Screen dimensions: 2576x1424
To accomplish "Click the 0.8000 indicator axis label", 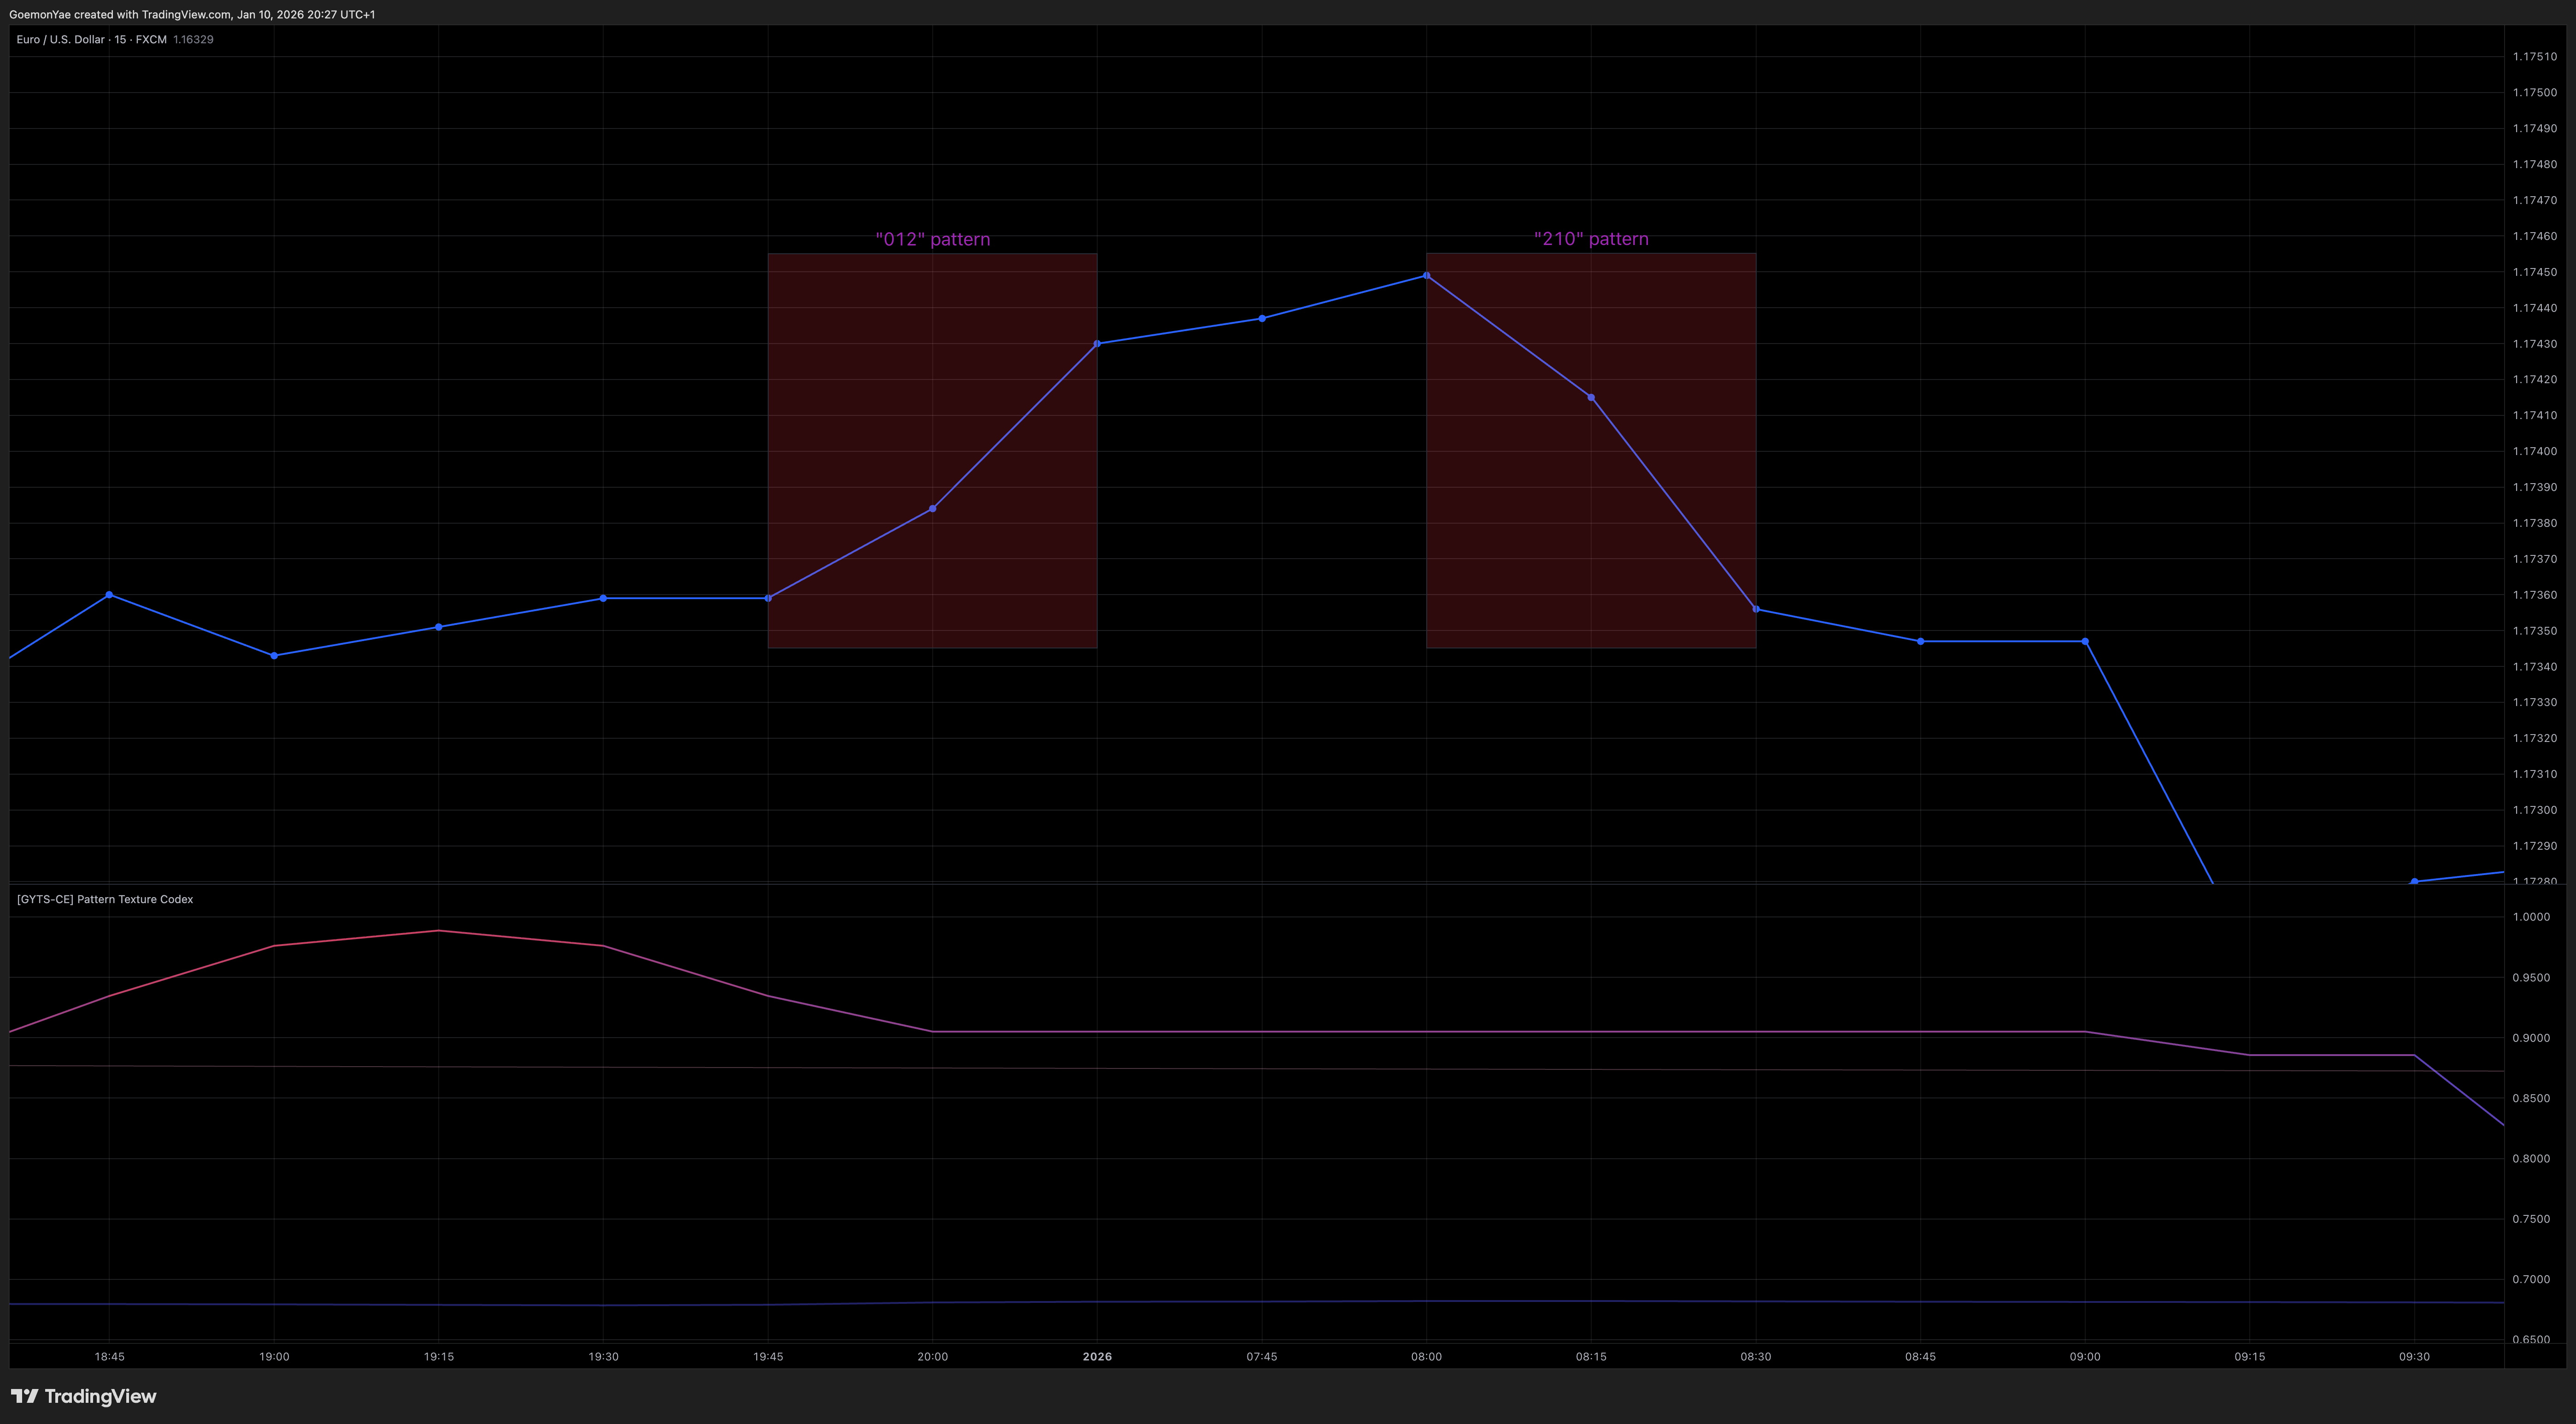I will click(2530, 1158).
